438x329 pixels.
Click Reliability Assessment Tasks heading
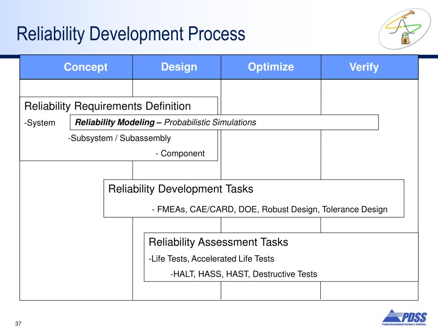[x=219, y=242]
